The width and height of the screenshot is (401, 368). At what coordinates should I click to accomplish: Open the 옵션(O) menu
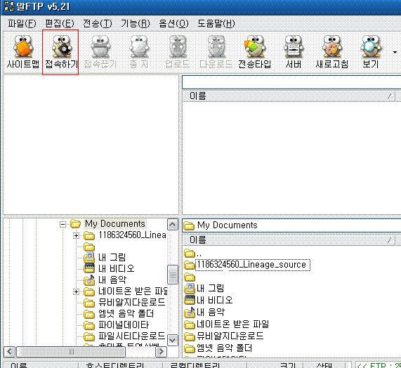pos(173,24)
